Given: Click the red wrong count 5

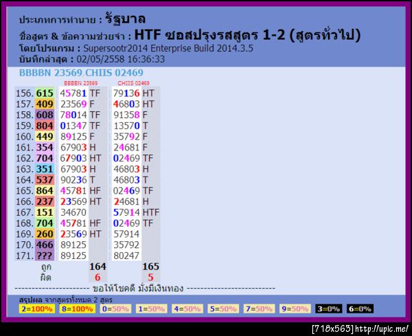Looking at the screenshot, I should (x=150, y=277).
